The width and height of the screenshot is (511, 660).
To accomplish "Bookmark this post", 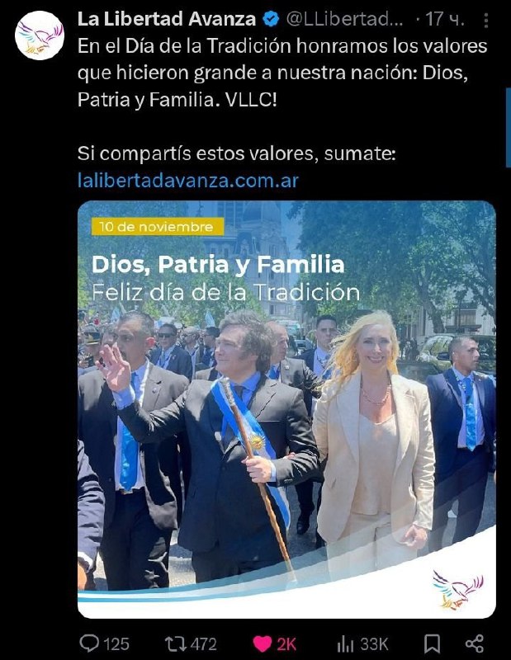I will tap(432, 643).
